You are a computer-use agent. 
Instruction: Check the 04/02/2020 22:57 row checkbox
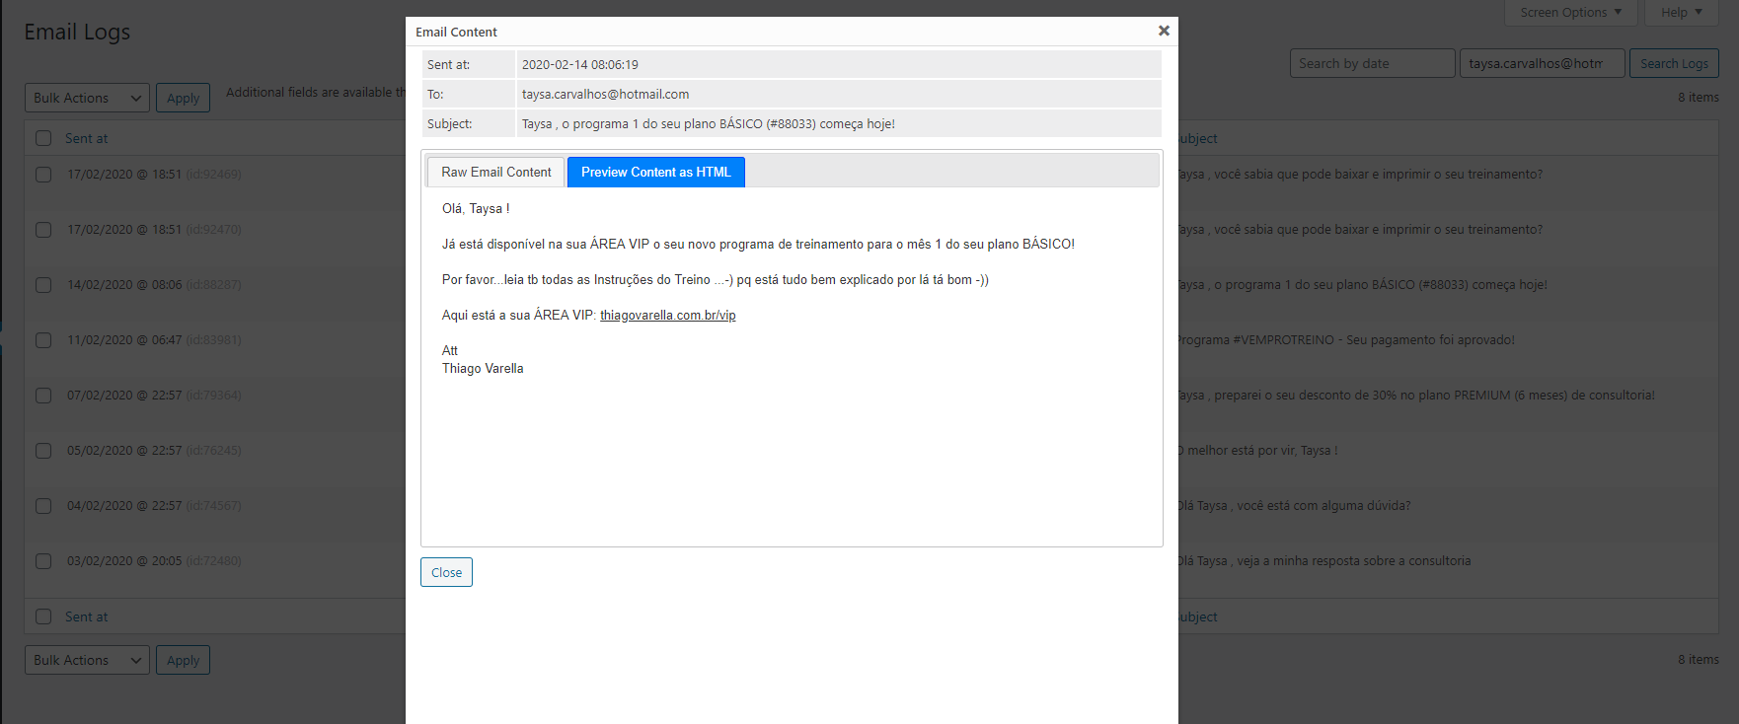pos(43,505)
